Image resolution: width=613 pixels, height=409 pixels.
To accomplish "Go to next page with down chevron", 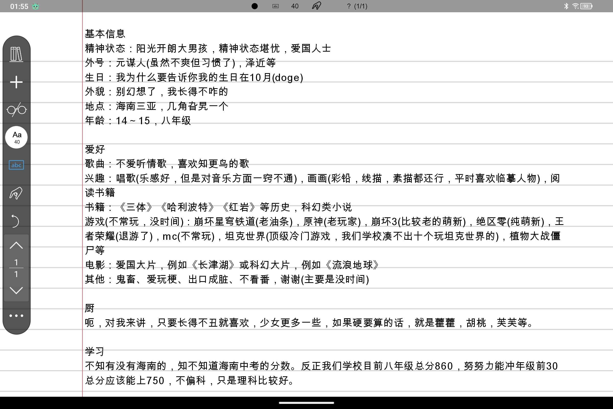I will pos(16,290).
